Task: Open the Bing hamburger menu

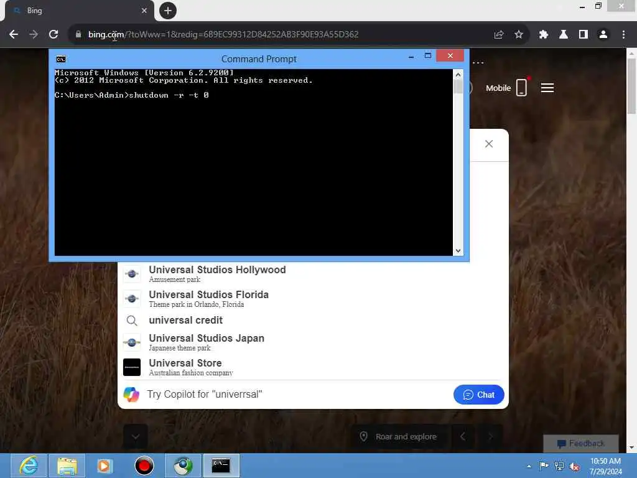Action: coord(547,88)
